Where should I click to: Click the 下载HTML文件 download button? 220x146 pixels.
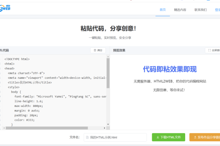pyautogui.click(x=168, y=137)
